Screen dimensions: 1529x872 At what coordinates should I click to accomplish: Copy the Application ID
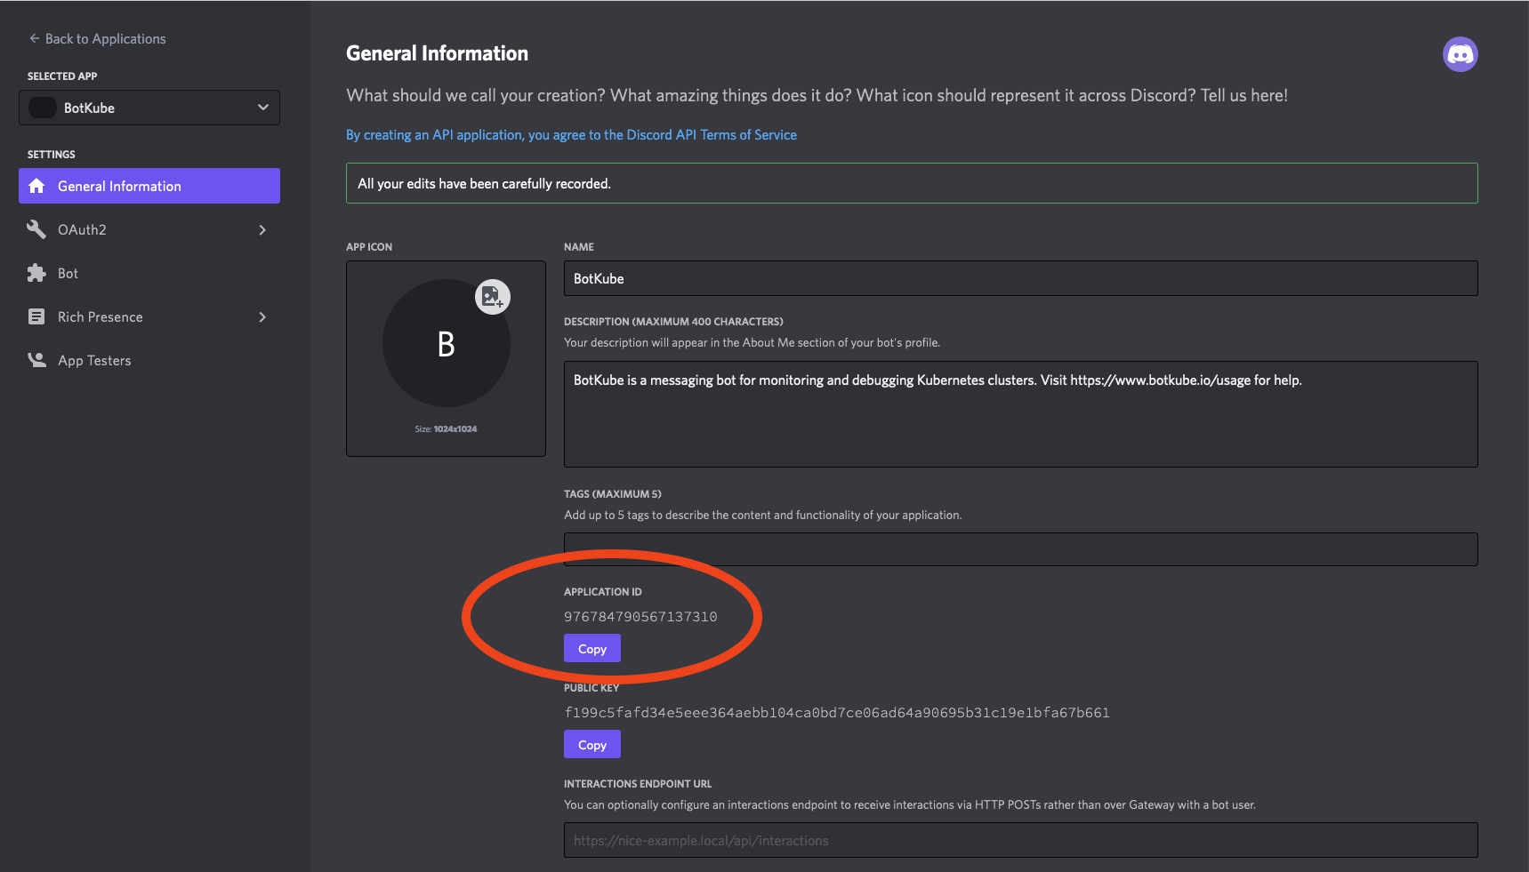tap(591, 648)
